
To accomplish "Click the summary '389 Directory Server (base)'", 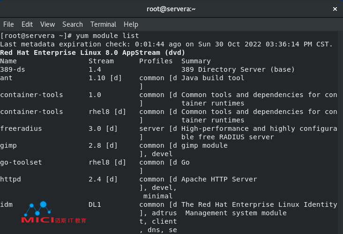I will 238,69.
